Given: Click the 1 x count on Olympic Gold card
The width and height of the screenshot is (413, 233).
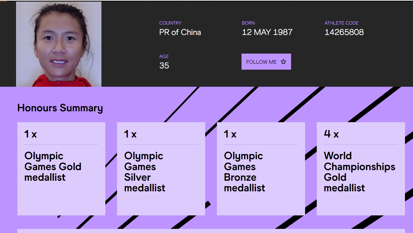Looking at the screenshot, I should click(x=31, y=134).
